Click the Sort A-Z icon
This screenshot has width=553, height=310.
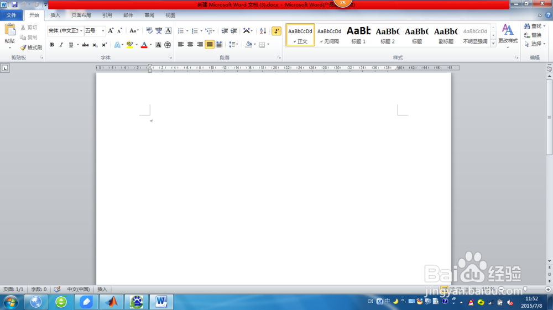[263, 31]
